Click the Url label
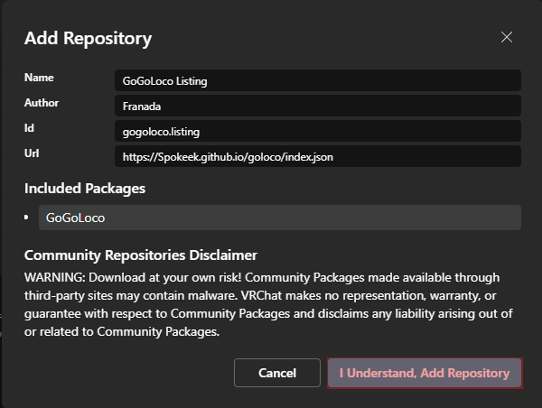This screenshot has height=408, width=542. [x=32, y=153]
